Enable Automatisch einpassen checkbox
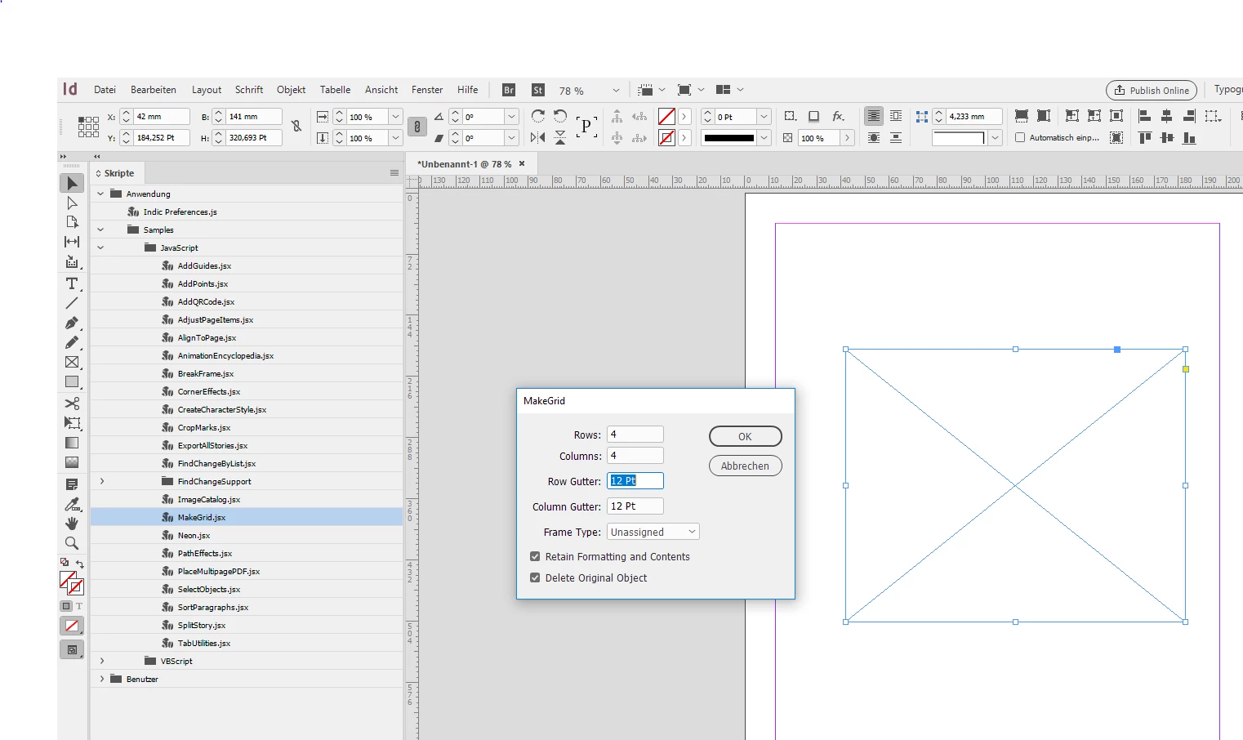The image size is (1243, 740). (x=1020, y=137)
